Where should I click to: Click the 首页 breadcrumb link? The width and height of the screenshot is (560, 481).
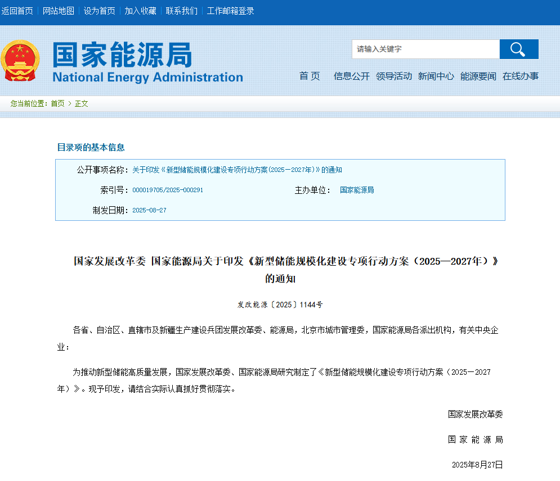coord(57,103)
